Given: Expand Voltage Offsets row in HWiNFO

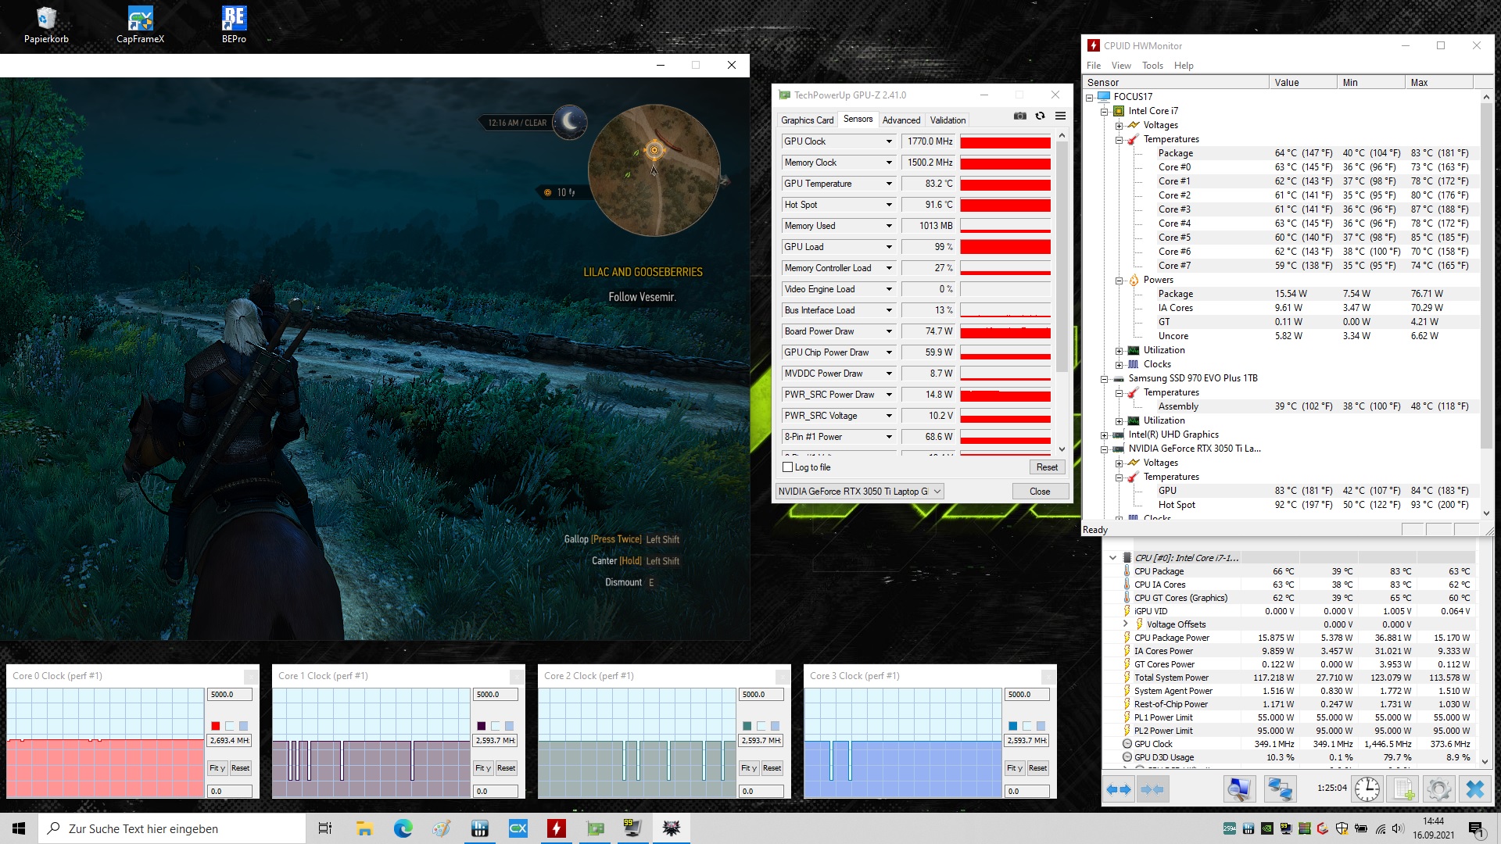Looking at the screenshot, I should point(1126,624).
